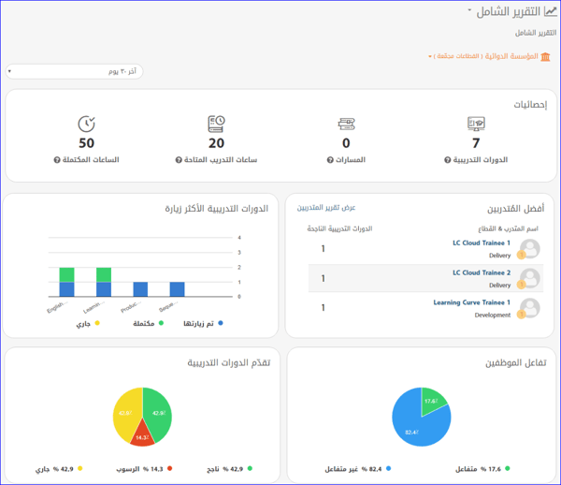Open Learning Curve Trainee 1 profile link
The width and height of the screenshot is (561, 485).
471,302
